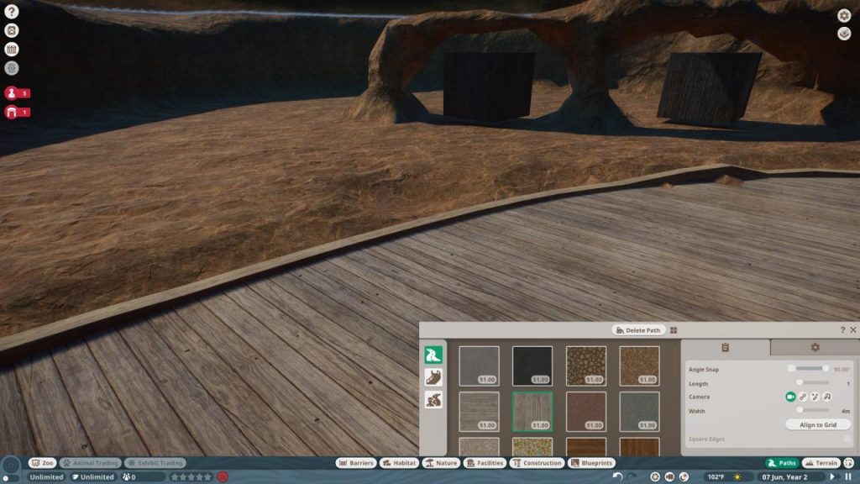Select the standard path type icon in green
860x484 pixels.
point(434,354)
